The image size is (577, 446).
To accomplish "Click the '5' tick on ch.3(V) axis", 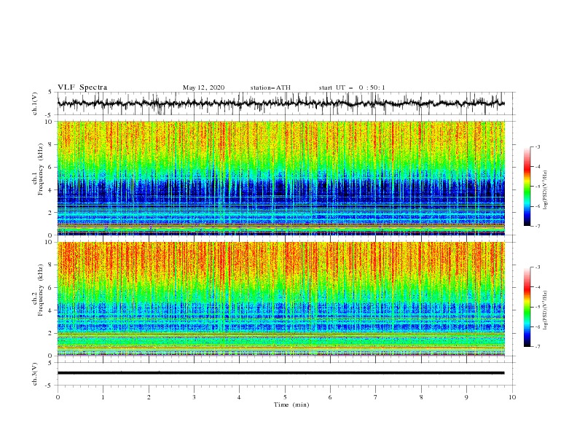I will 50,362.
